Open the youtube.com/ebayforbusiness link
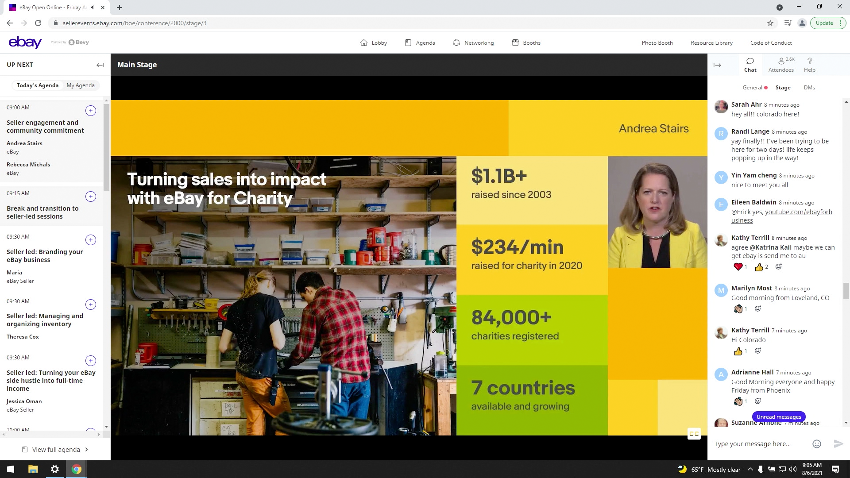The width and height of the screenshot is (850, 478). click(798, 212)
